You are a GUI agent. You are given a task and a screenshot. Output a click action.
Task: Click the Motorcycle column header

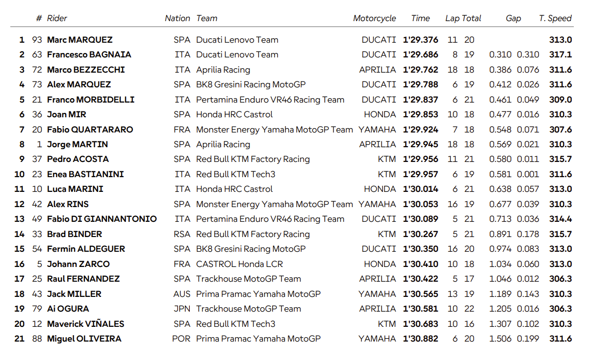point(374,18)
